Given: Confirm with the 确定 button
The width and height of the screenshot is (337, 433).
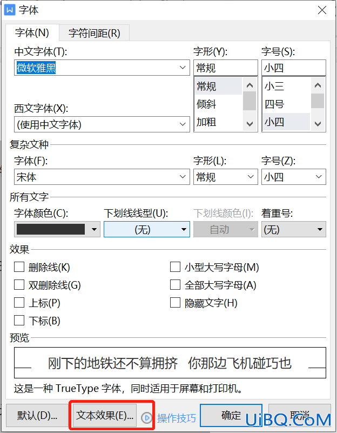Looking at the screenshot, I should [231, 416].
